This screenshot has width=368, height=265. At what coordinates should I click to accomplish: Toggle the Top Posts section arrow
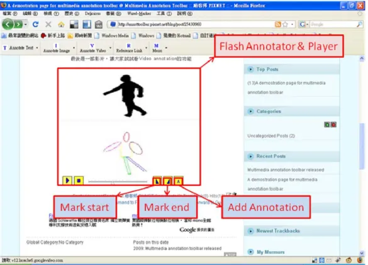(250, 69)
